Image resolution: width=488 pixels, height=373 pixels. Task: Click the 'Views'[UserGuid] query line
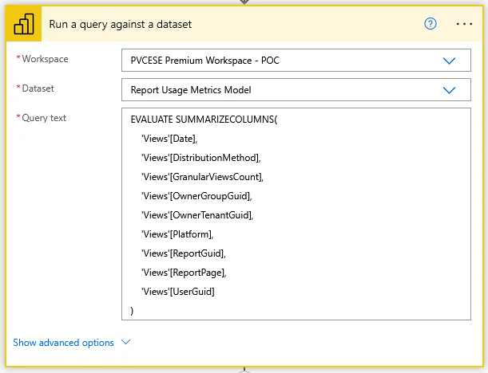(x=178, y=292)
